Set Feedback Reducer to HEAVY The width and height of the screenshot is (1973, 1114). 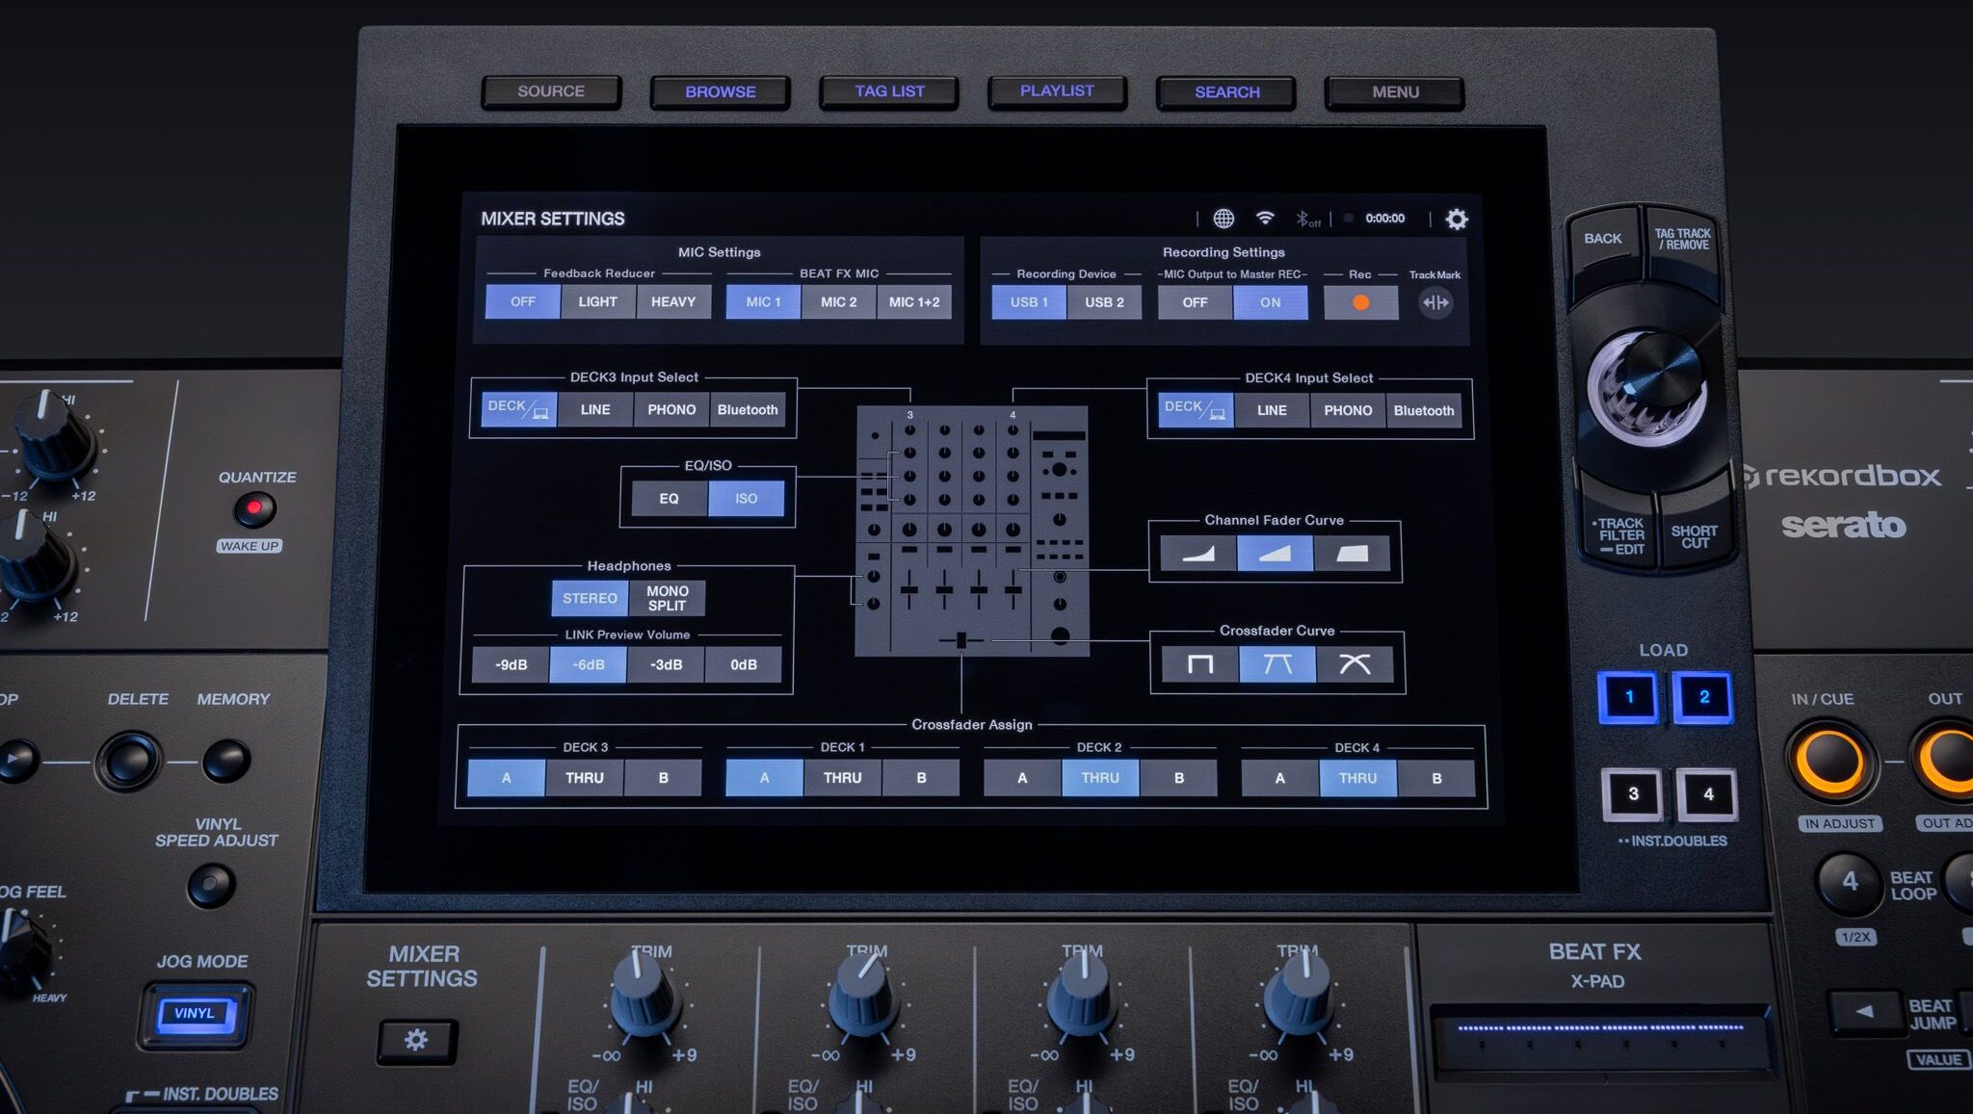pyautogui.click(x=672, y=301)
